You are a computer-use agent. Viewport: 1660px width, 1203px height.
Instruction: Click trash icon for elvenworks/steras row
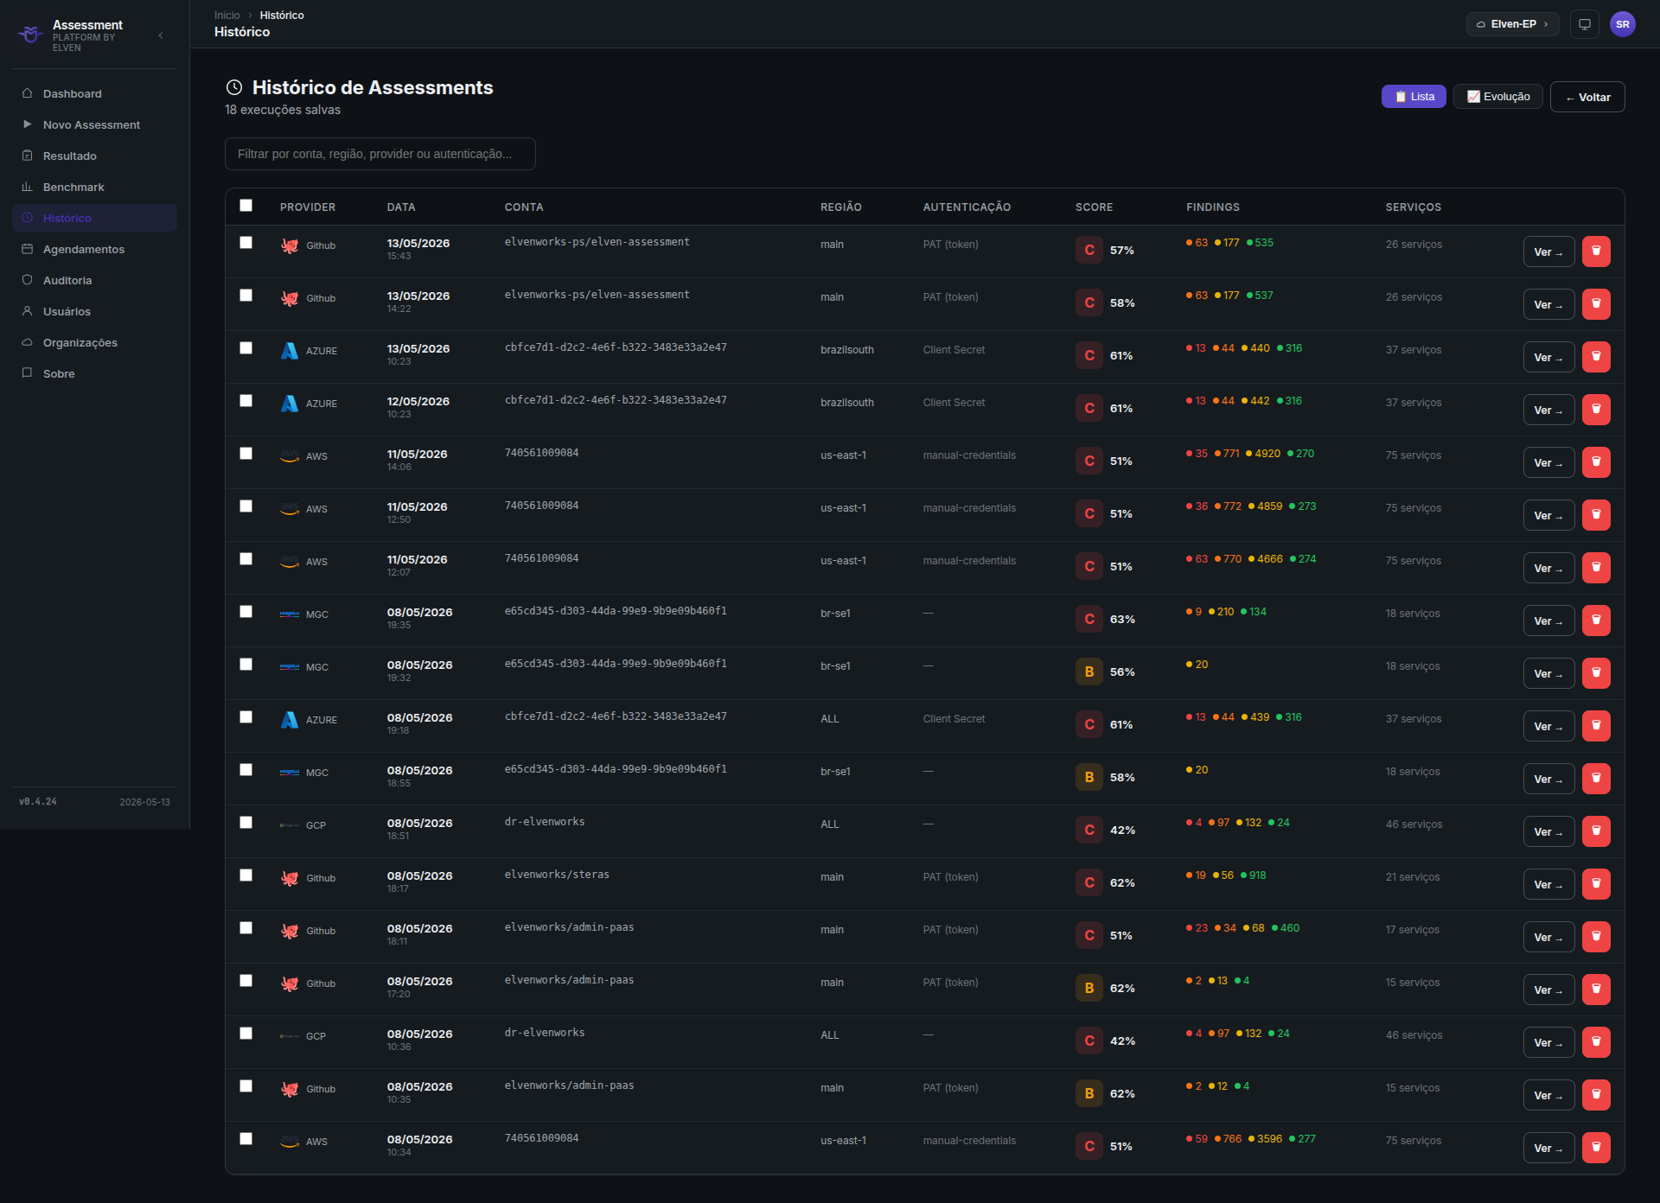coord(1596,884)
